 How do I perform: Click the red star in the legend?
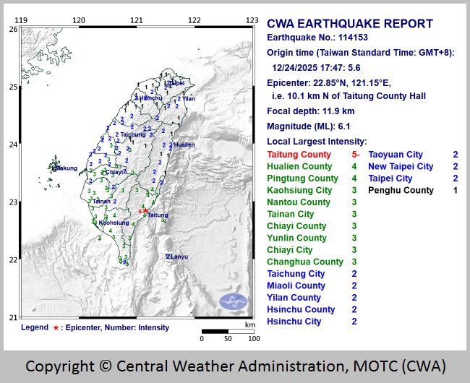click(56, 327)
